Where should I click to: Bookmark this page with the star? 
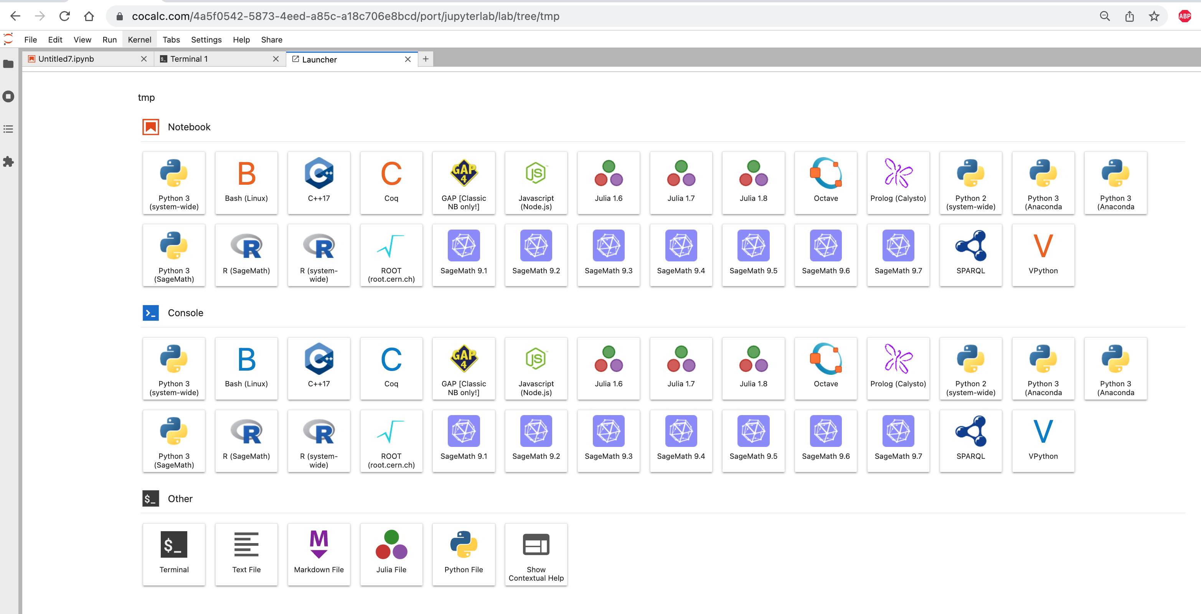tap(1154, 16)
